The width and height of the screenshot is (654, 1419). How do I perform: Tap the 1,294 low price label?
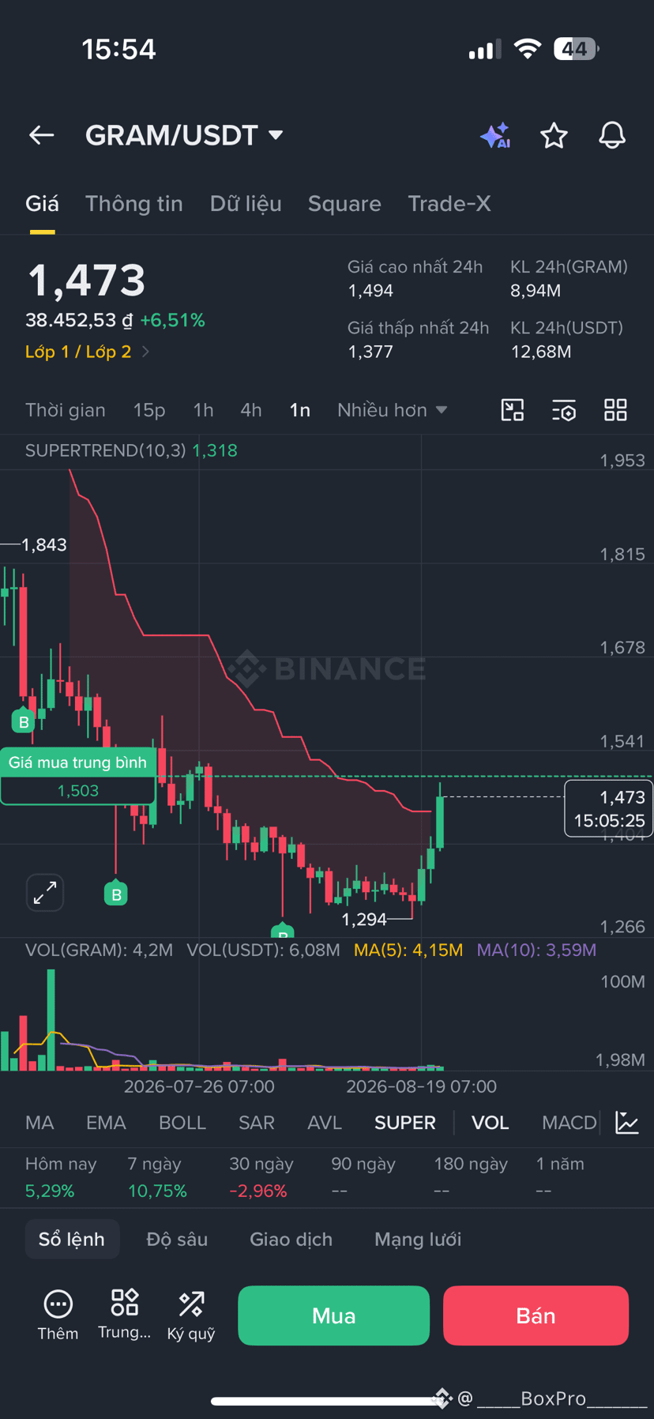point(364,919)
